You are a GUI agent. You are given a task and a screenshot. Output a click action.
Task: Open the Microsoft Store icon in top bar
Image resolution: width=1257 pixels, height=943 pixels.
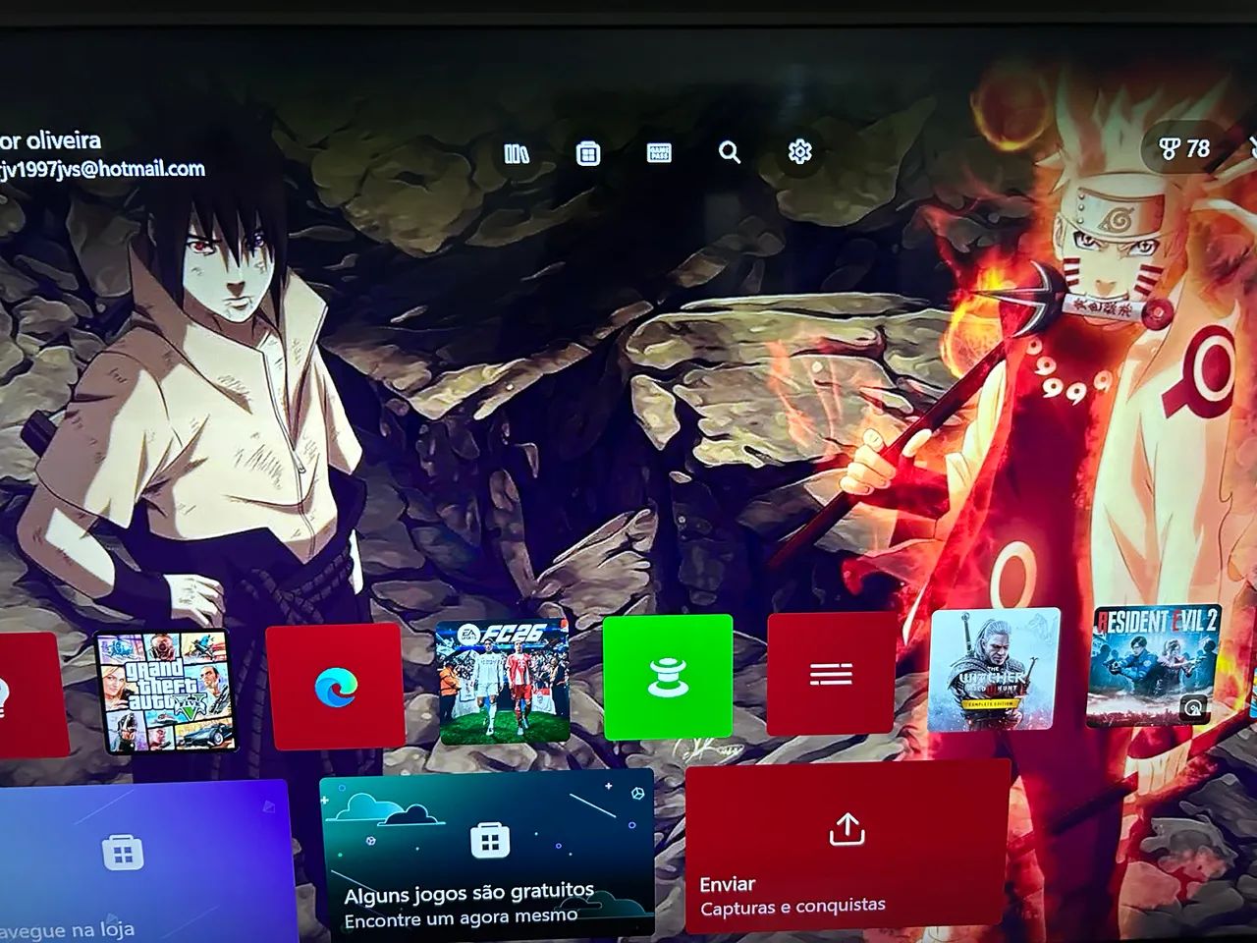click(x=588, y=153)
